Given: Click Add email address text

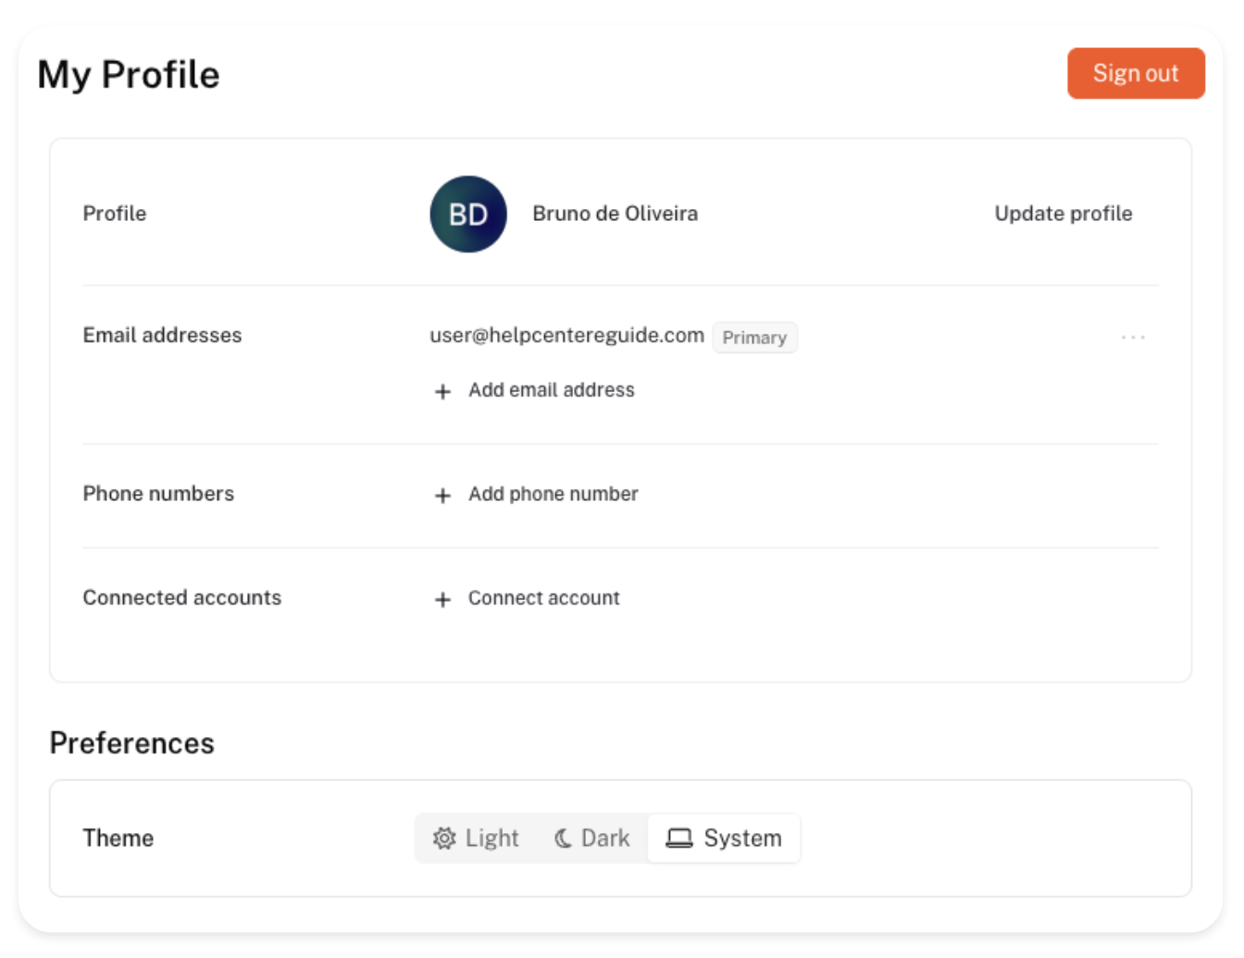Looking at the screenshot, I should [552, 390].
